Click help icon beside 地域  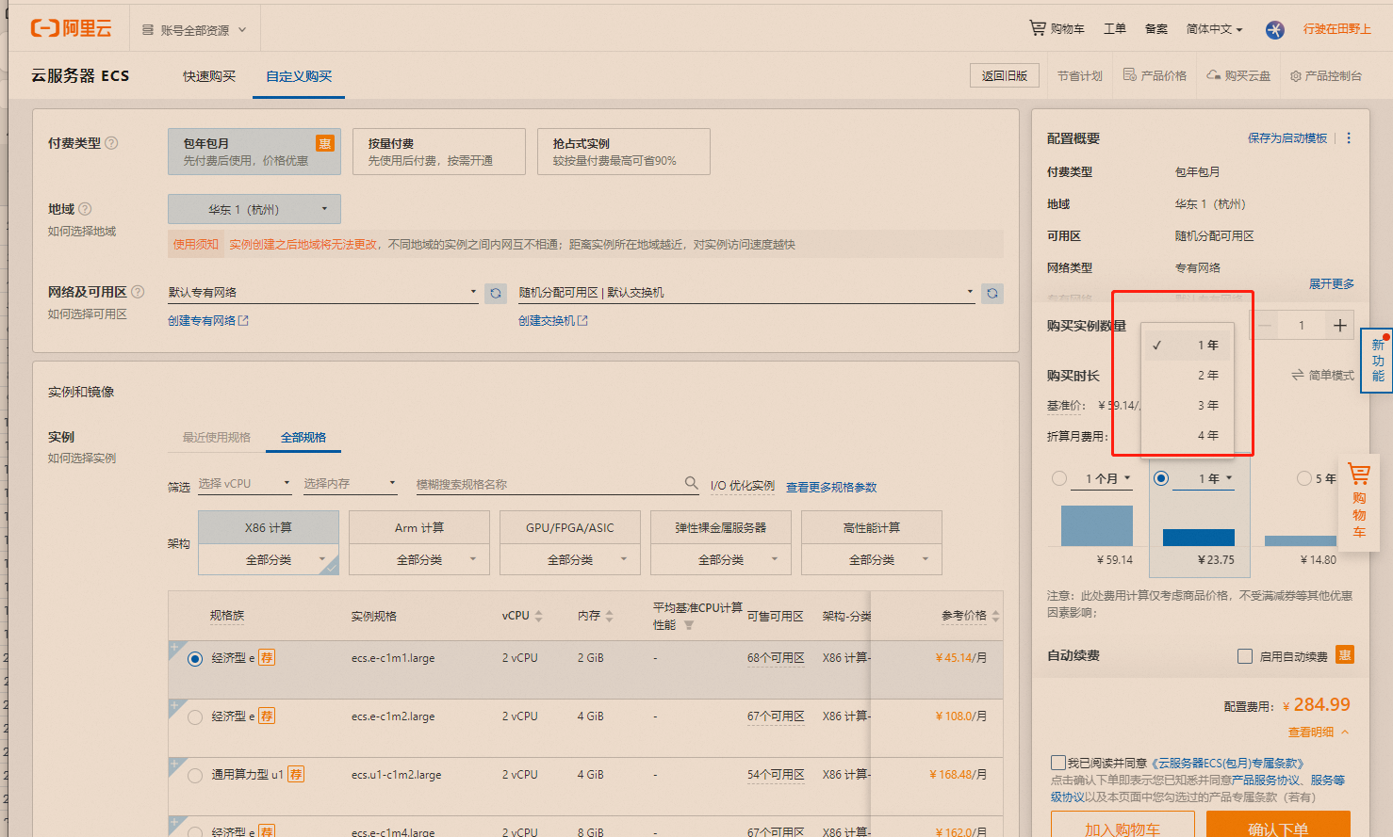click(x=85, y=209)
